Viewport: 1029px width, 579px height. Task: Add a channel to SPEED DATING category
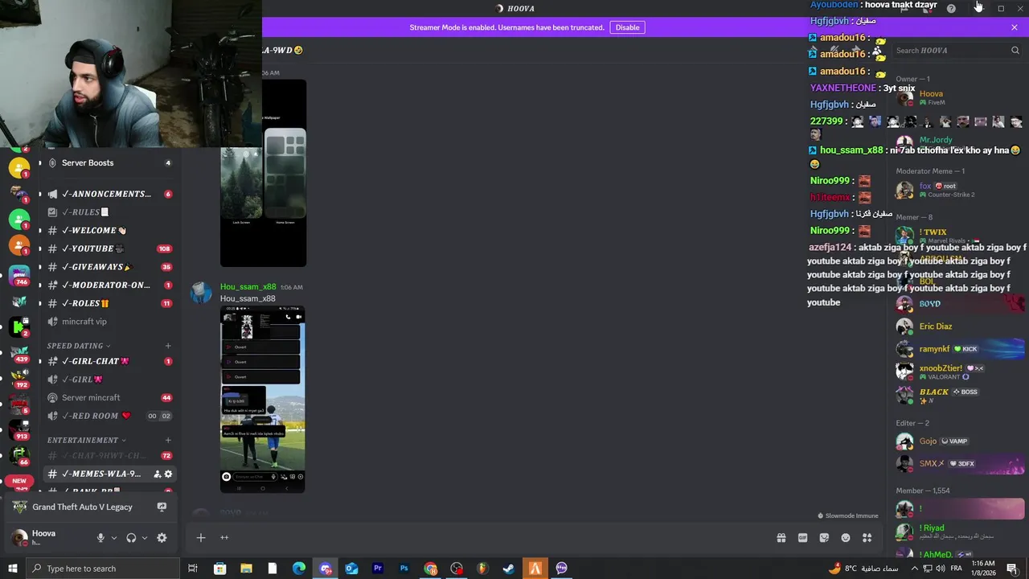tap(168, 346)
